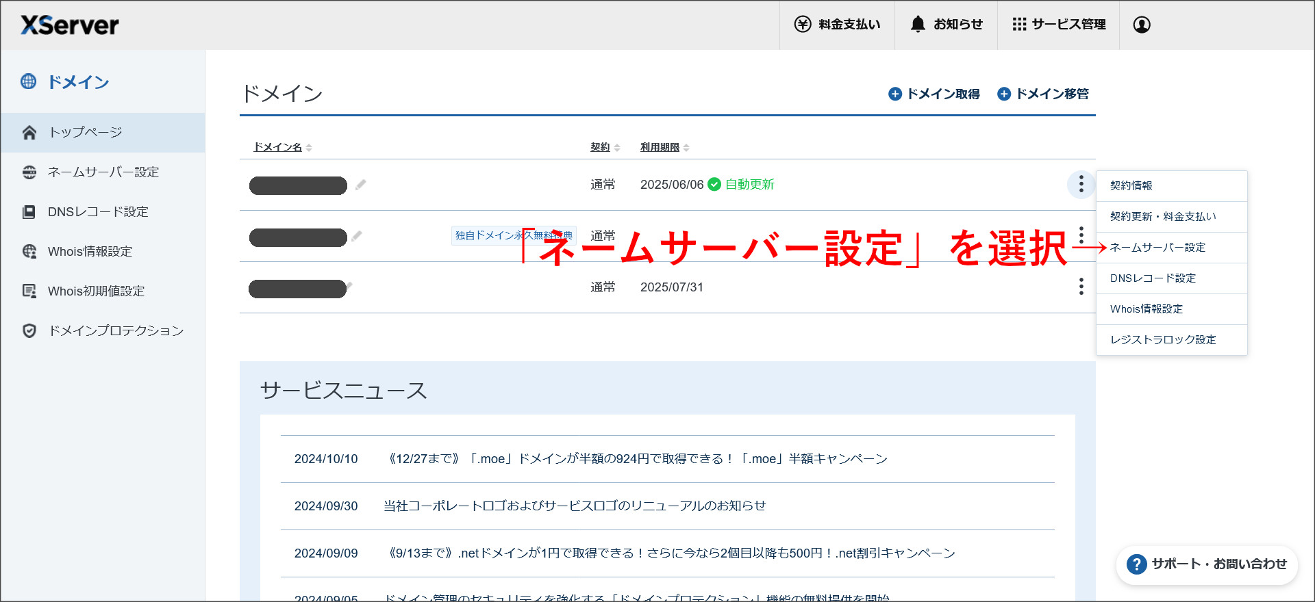Select 契約更新・料金支払い in context menu
The height and width of the screenshot is (602, 1315).
pos(1172,217)
